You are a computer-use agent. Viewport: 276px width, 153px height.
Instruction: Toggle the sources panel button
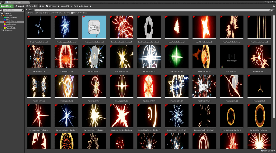tap(1, 10)
